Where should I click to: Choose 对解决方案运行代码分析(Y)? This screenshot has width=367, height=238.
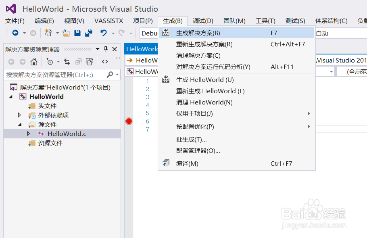point(237,67)
